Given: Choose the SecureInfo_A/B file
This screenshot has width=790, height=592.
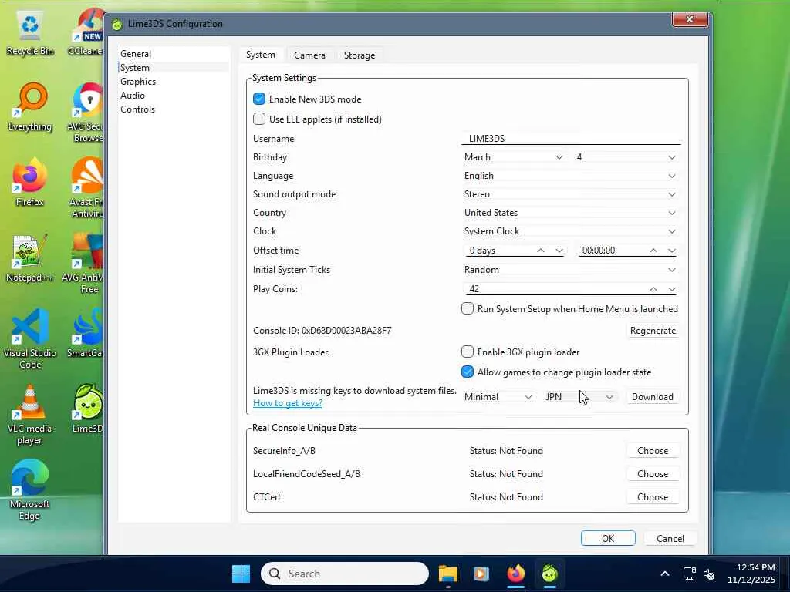Looking at the screenshot, I should pos(653,450).
